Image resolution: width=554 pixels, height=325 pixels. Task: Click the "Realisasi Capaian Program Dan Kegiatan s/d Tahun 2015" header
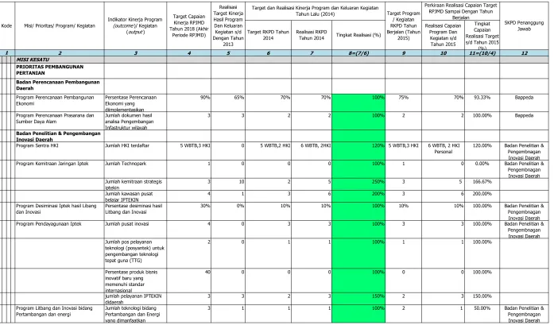(443, 35)
